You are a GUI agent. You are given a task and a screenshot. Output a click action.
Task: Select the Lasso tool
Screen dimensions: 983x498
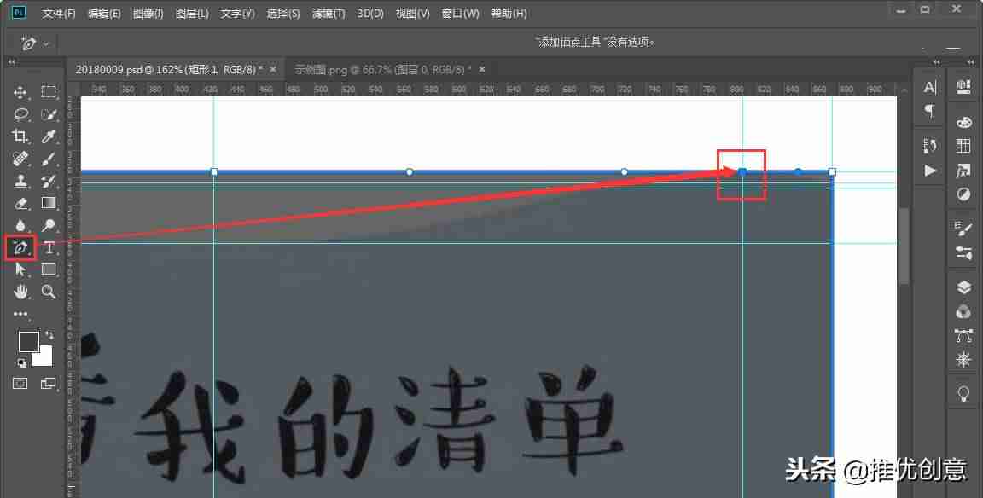20,114
